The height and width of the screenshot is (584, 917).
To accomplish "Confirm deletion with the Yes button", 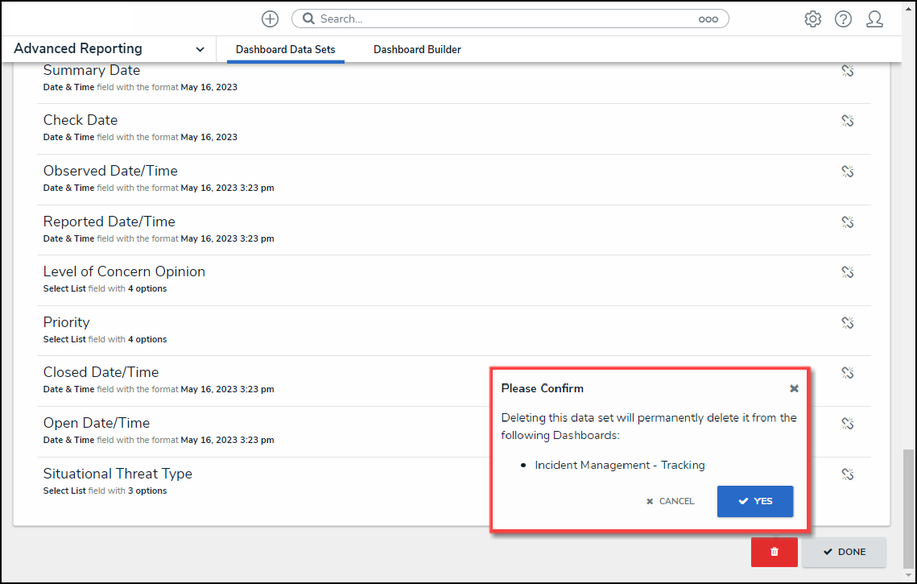I will pyautogui.click(x=754, y=501).
